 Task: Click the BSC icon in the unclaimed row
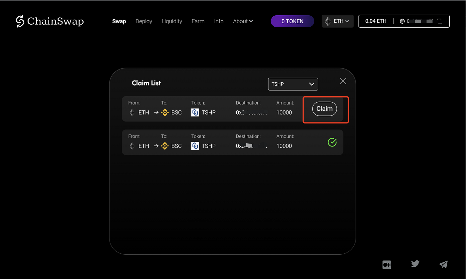(165, 113)
